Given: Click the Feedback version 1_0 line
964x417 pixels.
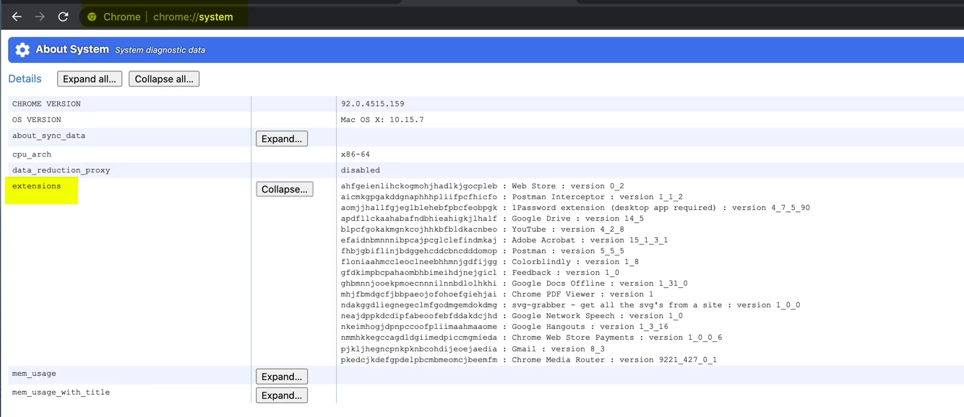Looking at the screenshot, I should pos(480,273).
